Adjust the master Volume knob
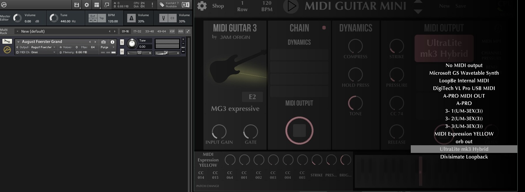The height and width of the screenshot is (192, 525). click(x=17, y=18)
